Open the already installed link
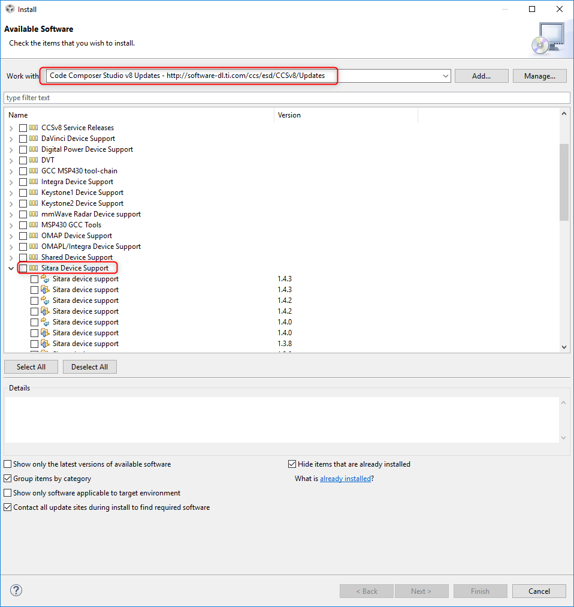 click(x=345, y=479)
